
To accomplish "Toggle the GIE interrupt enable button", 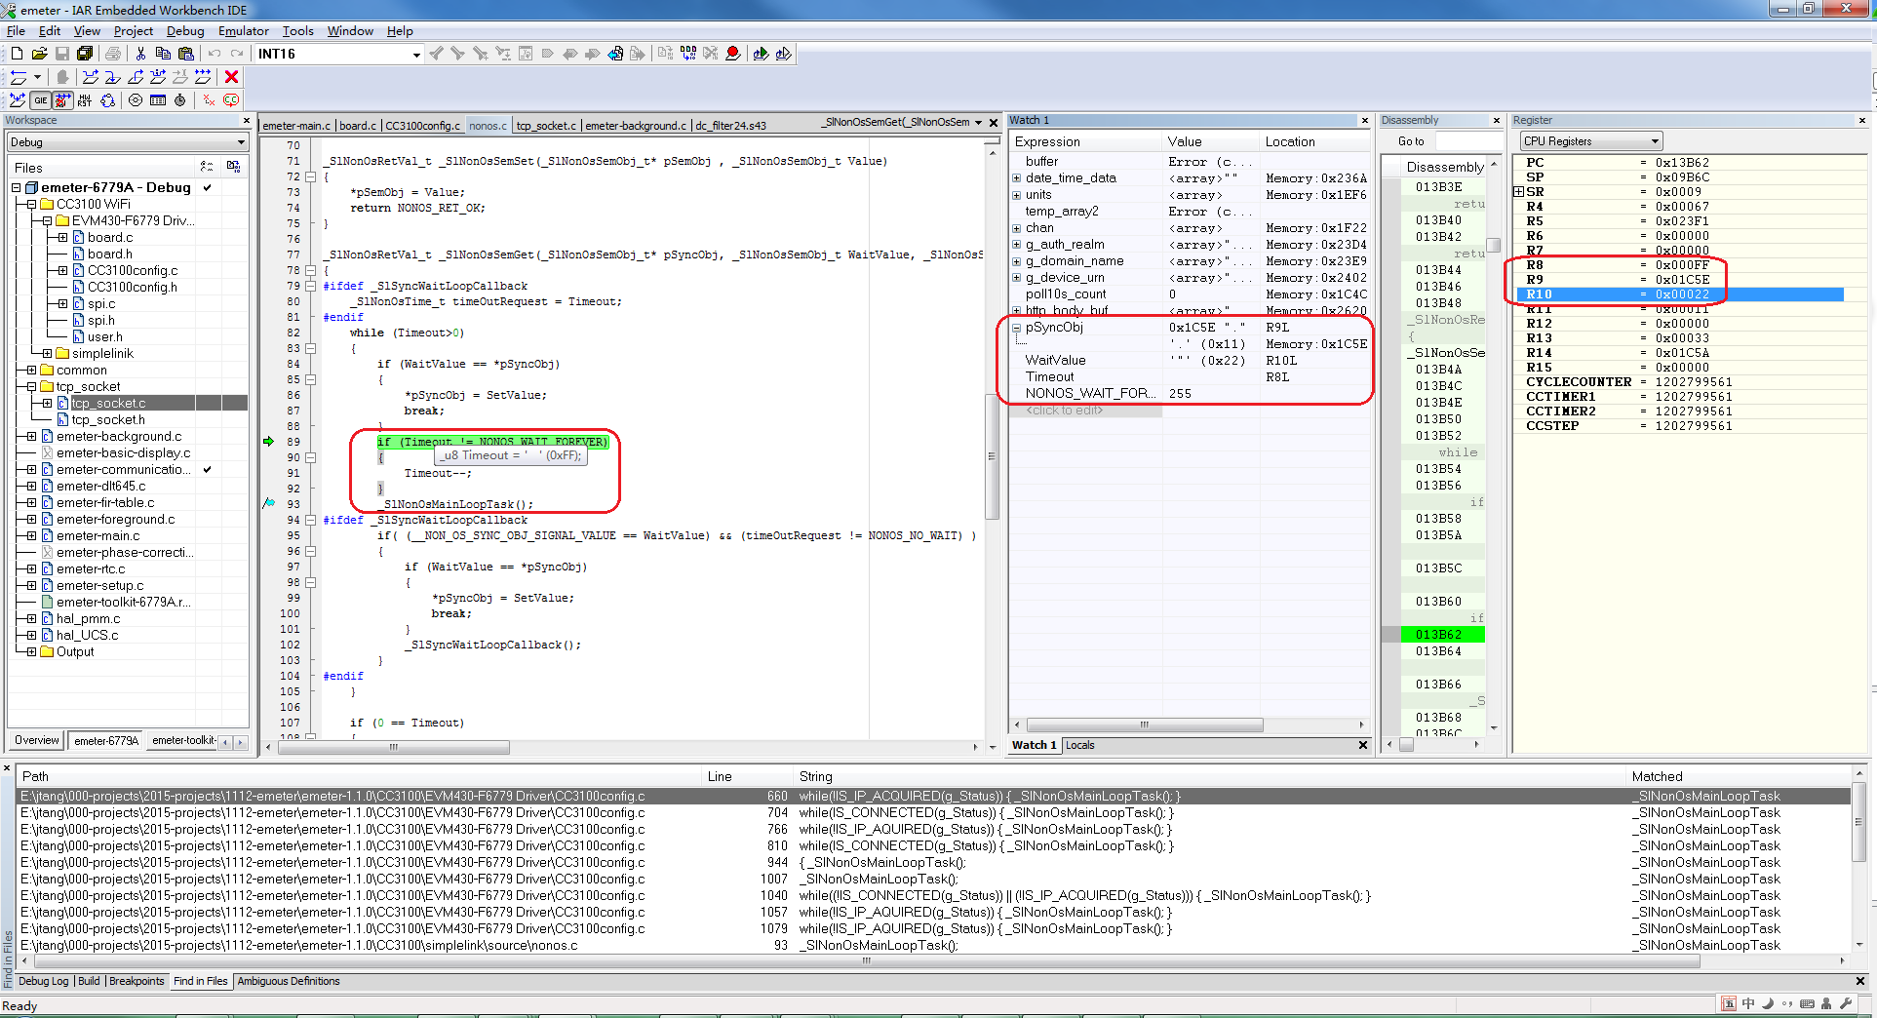I will [40, 100].
